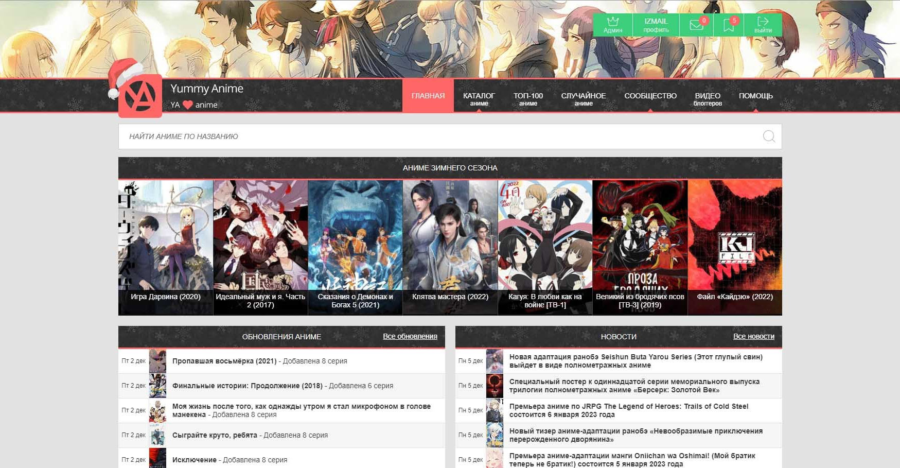Focus the anime title search field

pos(437,136)
